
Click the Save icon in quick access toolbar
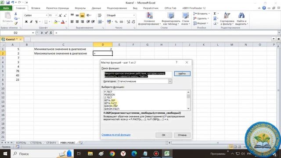pyautogui.click(x=8, y=3)
